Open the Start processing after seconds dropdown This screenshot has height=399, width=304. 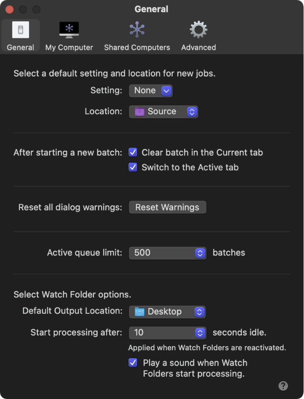point(200,333)
